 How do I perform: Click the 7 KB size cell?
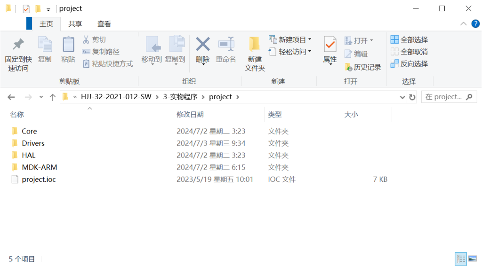pyautogui.click(x=380, y=179)
